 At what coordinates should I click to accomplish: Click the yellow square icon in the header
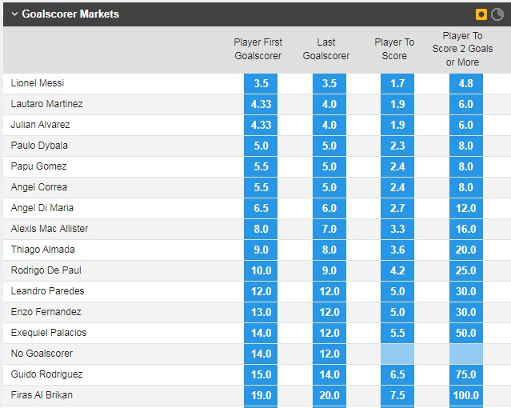[x=481, y=14]
